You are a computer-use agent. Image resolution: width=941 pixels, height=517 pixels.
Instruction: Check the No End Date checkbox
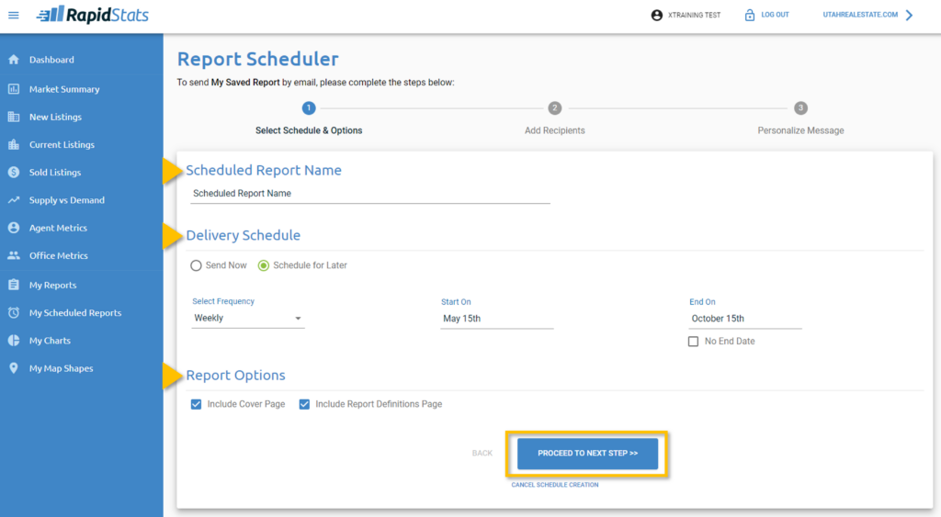click(694, 342)
